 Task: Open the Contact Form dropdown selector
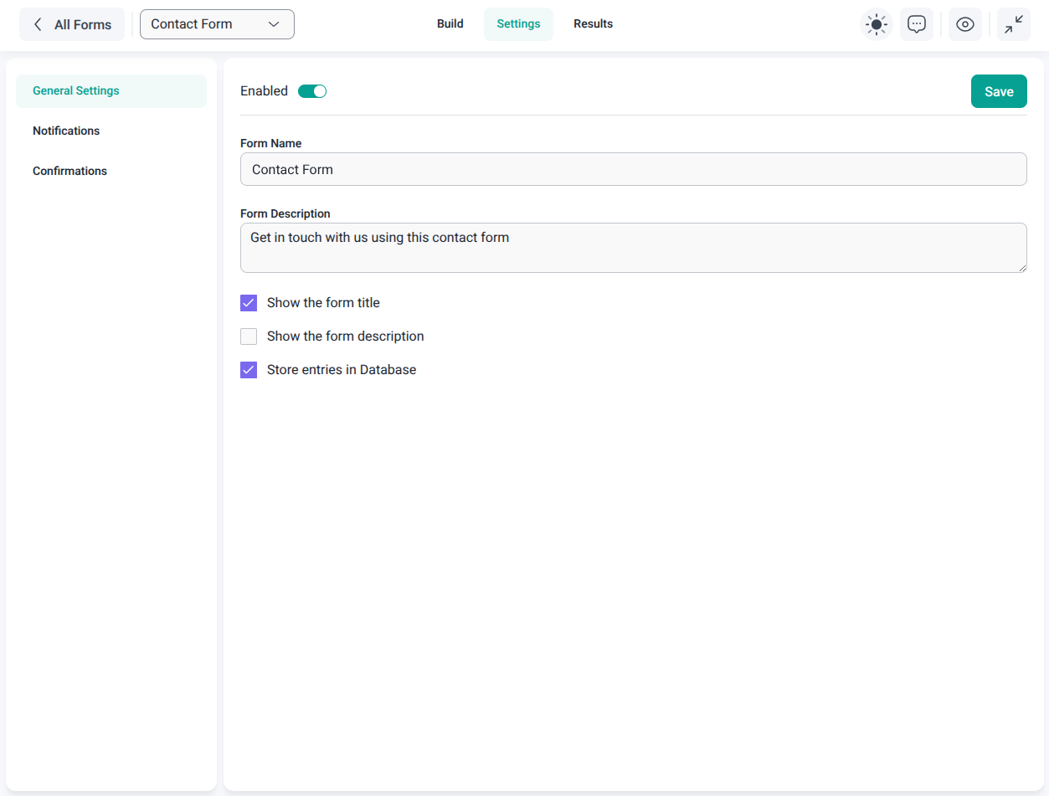click(x=217, y=24)
